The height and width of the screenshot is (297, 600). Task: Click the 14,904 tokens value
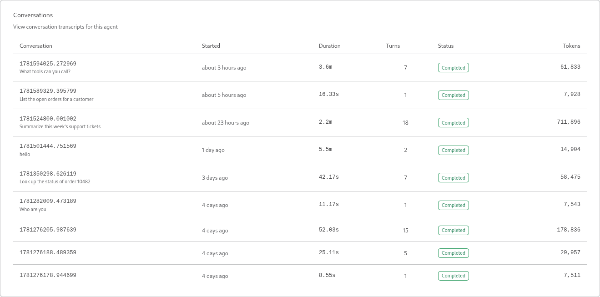coord(570,149)
